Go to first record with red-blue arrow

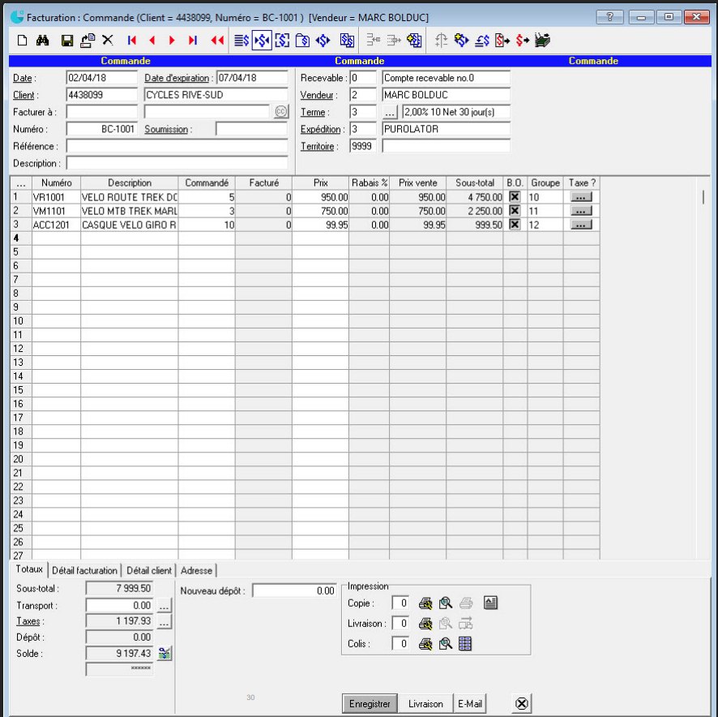tap(132, 41)
